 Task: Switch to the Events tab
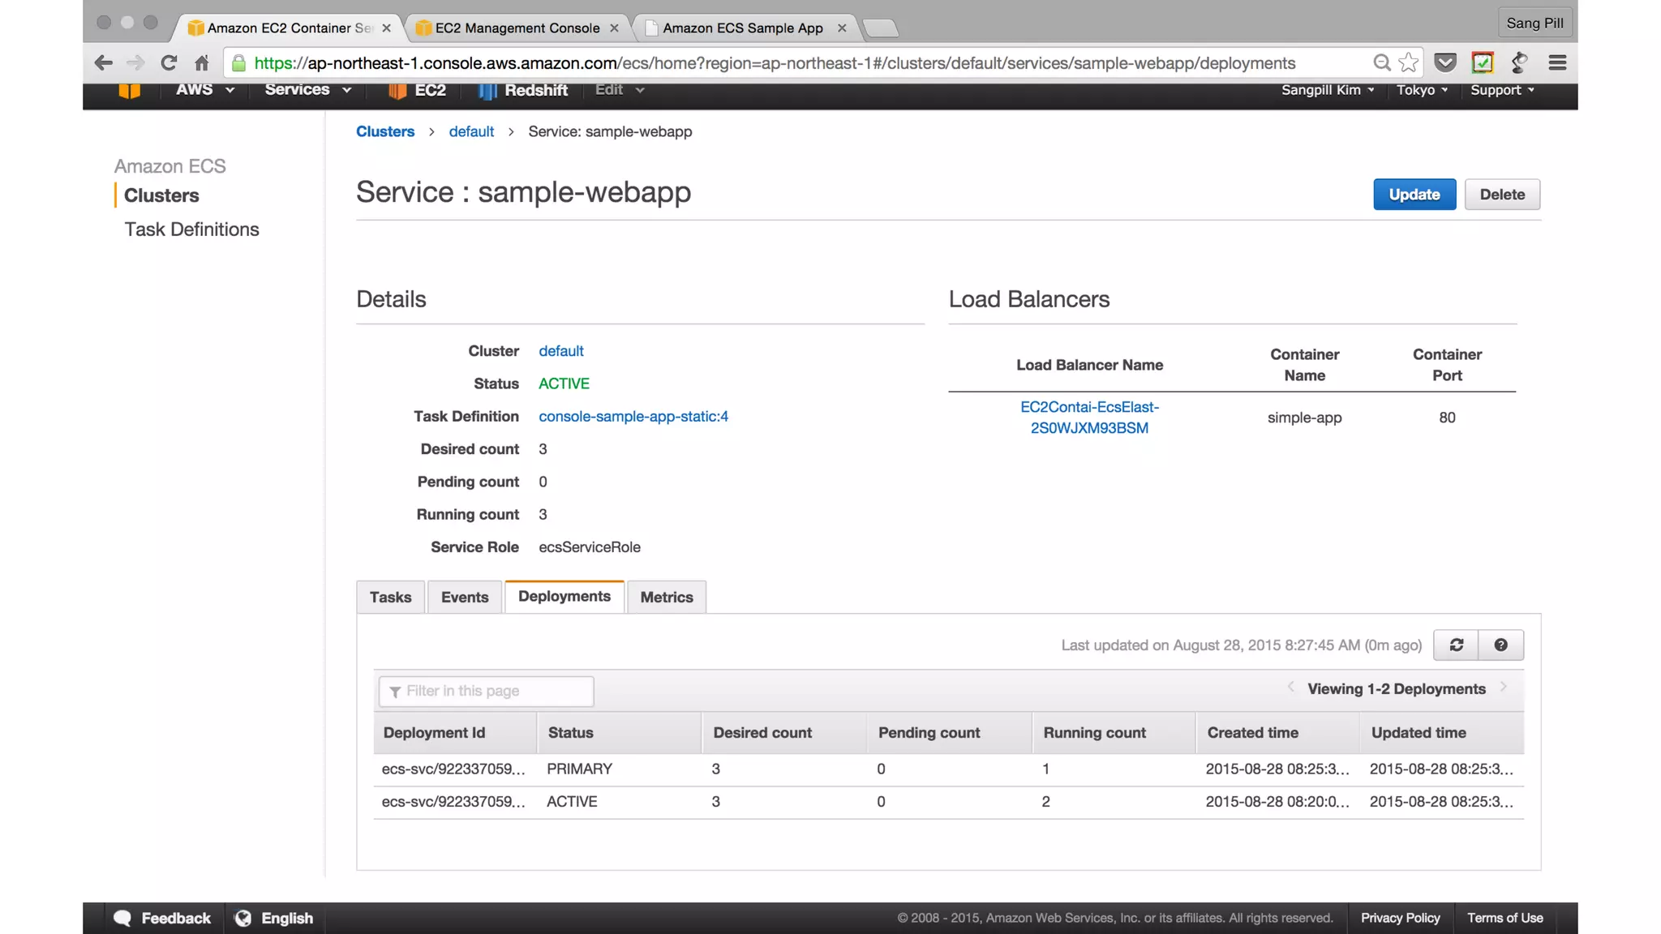click(x=464, y=597)
